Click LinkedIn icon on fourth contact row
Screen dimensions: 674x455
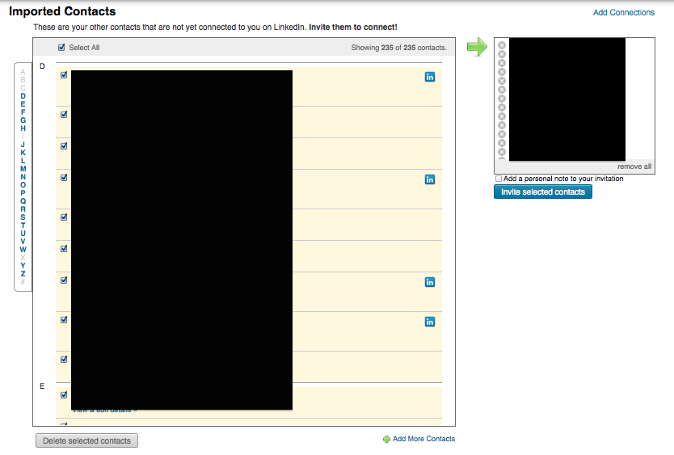point(430,179)
